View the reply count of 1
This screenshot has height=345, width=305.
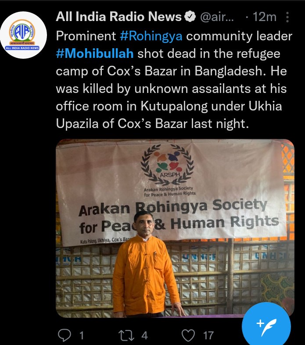coord(82,335)
